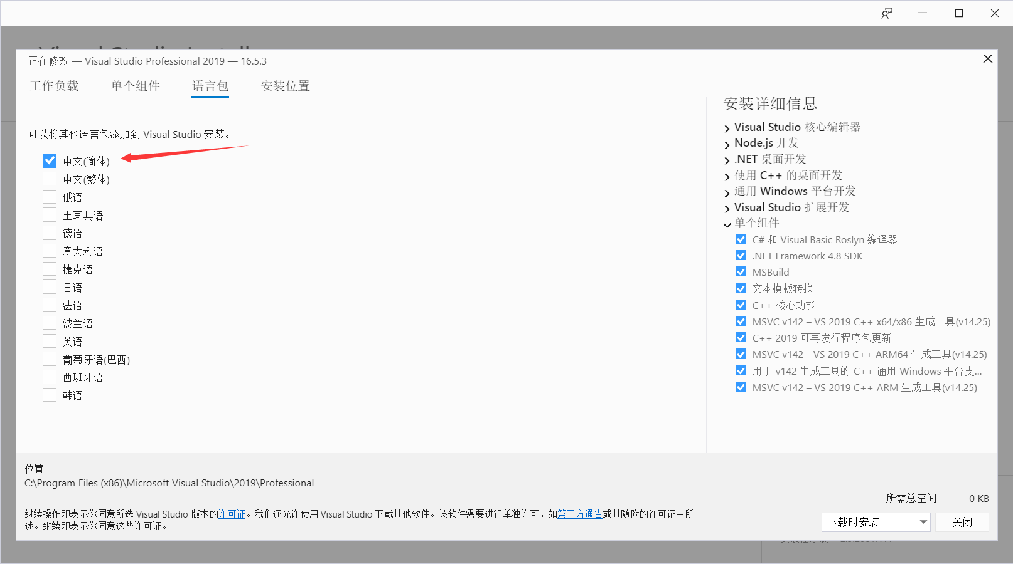Click the send feedback icon in title bar
Image resolution: width=1013 pixels, height=564 pixels.
point(887,13)
